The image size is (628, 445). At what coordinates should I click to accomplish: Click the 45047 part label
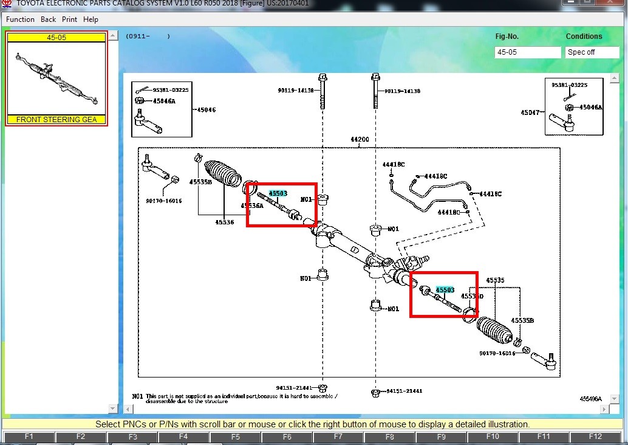(x=530, y=112)
